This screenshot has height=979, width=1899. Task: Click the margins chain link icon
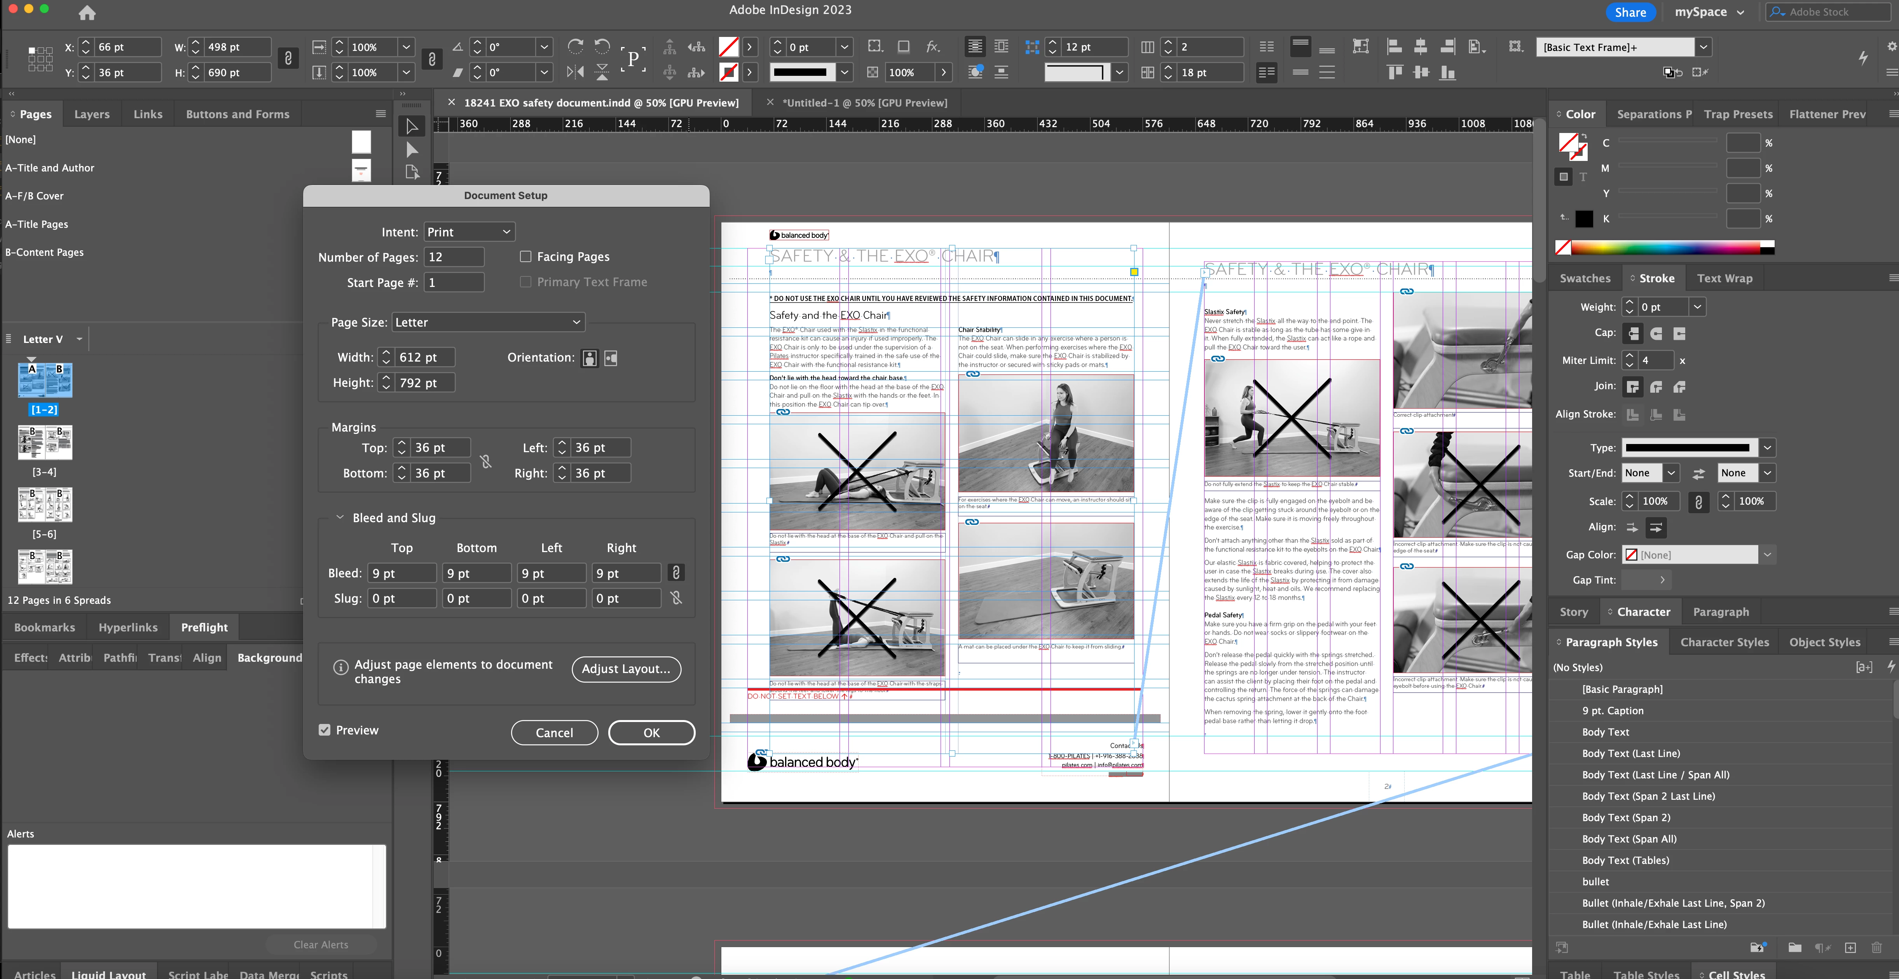point(485,461)
